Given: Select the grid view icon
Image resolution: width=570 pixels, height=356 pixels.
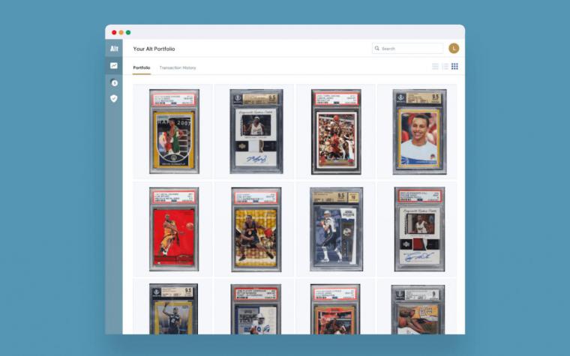Looking at the screenshot, I should 454,66.
